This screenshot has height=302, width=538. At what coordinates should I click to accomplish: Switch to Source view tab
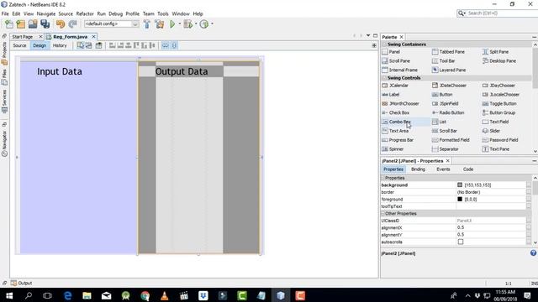(x=19, y=45)
